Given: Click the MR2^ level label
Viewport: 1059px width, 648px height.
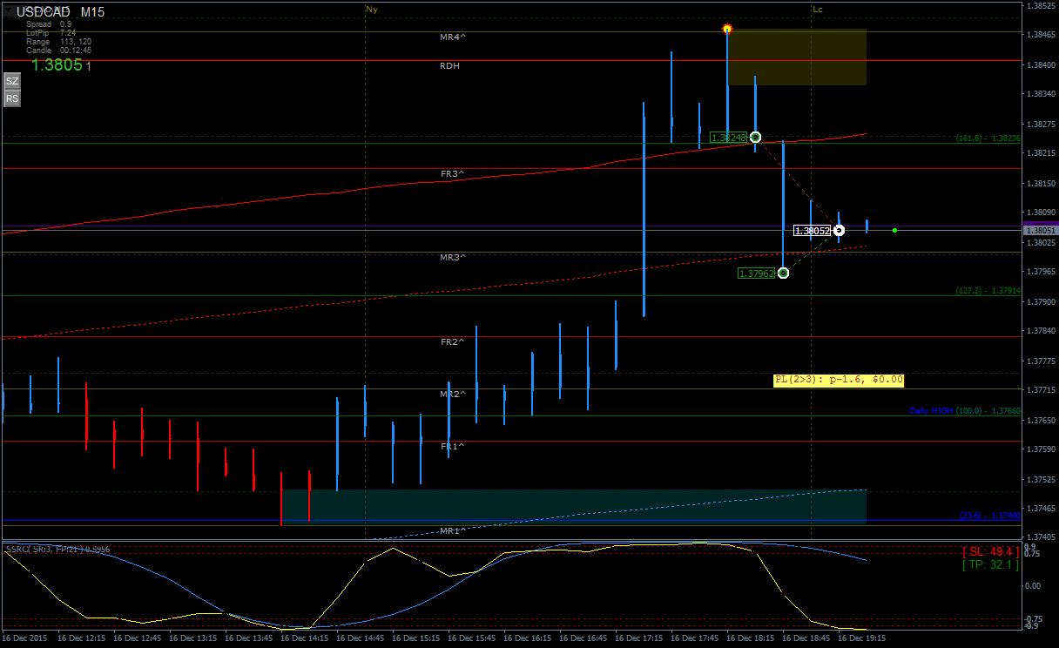Looking at the screenshot, I should 453,395.
